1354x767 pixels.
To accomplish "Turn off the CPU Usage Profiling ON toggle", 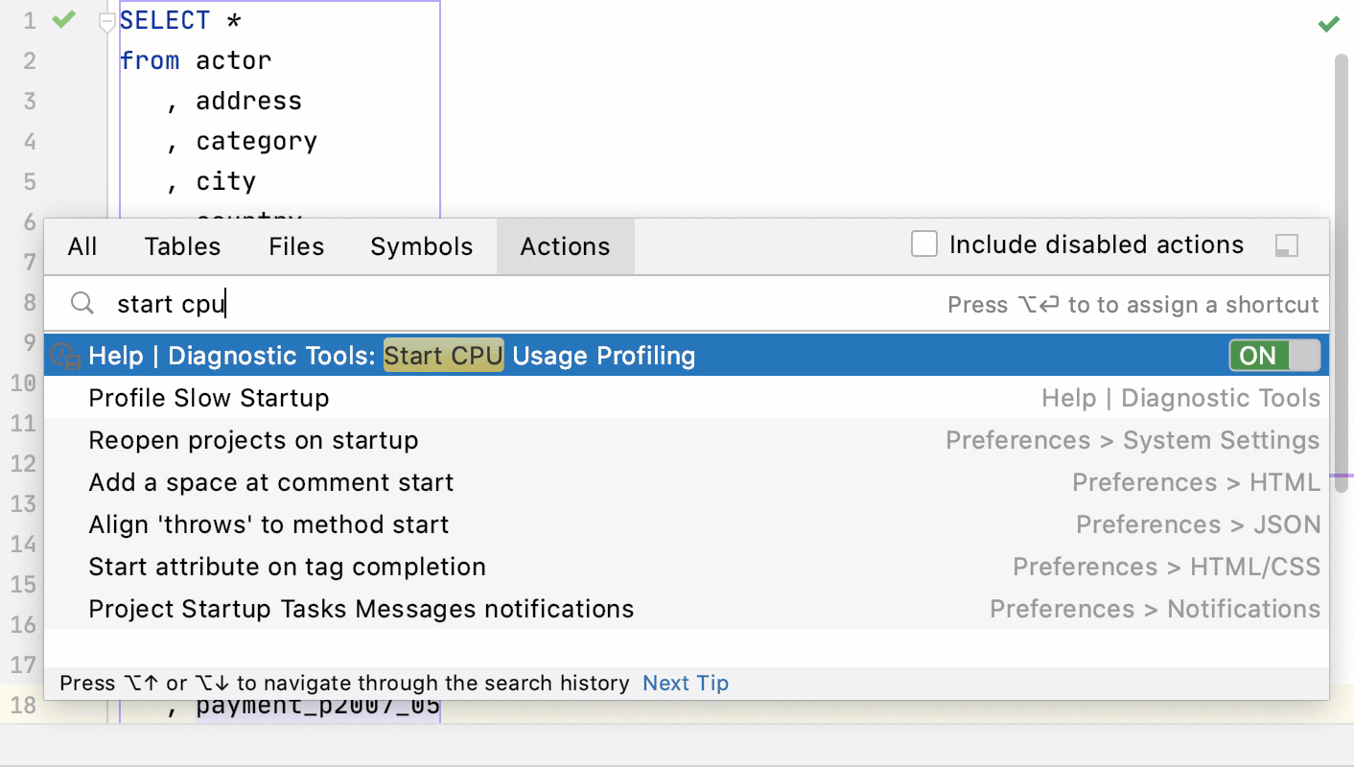I will coord(1275,356).
